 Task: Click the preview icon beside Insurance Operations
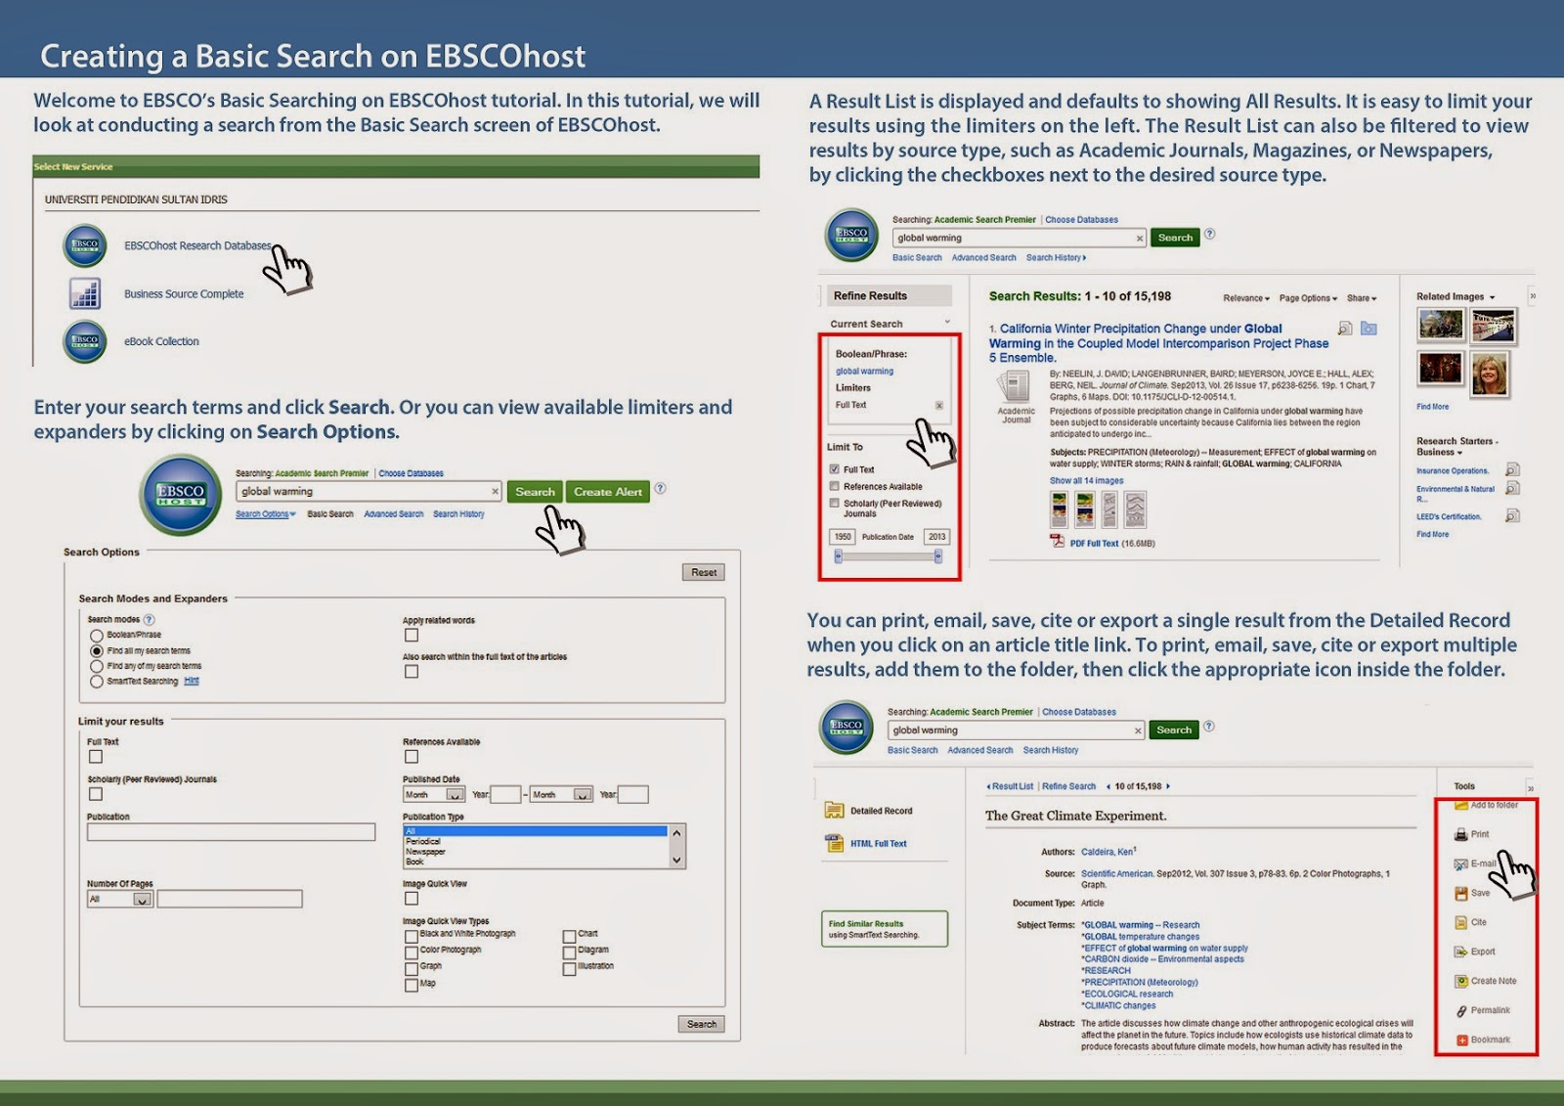pyautogui.click(x=1512, y=470)
